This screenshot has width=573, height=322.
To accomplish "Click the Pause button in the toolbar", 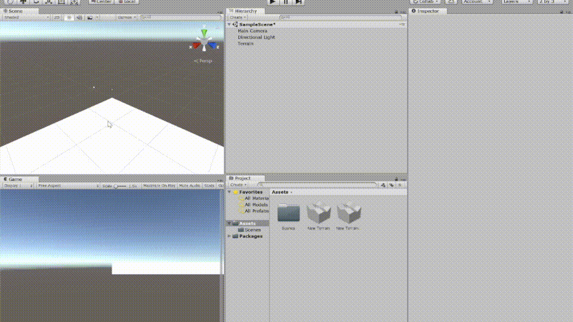I will click(286, 2).
